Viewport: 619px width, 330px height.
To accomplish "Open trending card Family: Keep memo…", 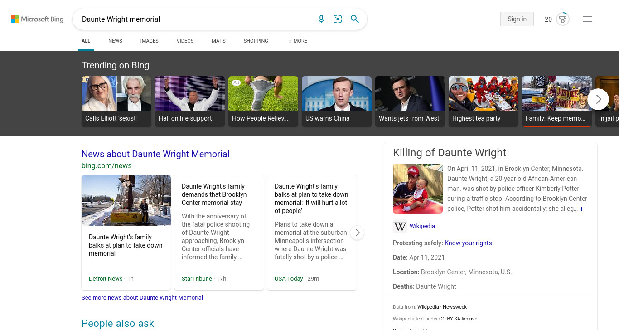I will coord(557,101).
